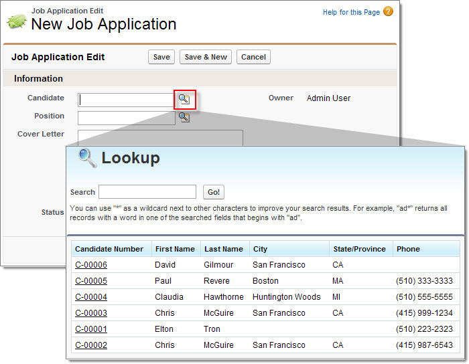Click the first name 'David'
Viewport: 469px width, 364px height.
[165, 264]
